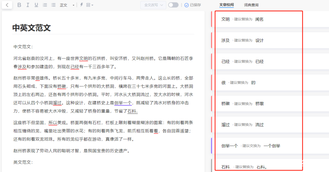Click the underlined word 文明 in the text

(x=83, y=58)
